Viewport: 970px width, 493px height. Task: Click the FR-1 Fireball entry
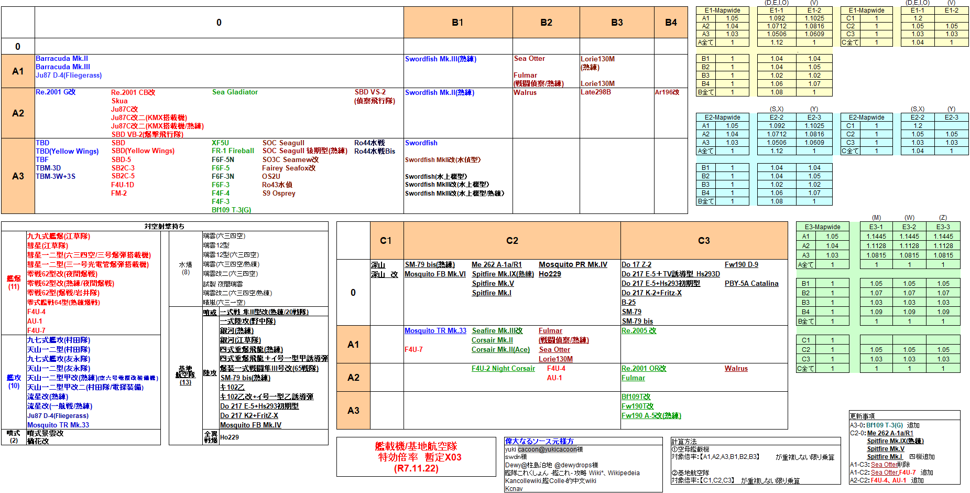pos(233,151)
